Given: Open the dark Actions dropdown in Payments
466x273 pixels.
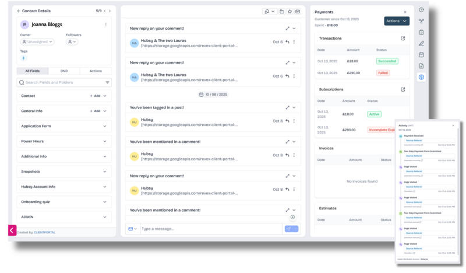Looking at the screenshot, I should tap(396, 21).
